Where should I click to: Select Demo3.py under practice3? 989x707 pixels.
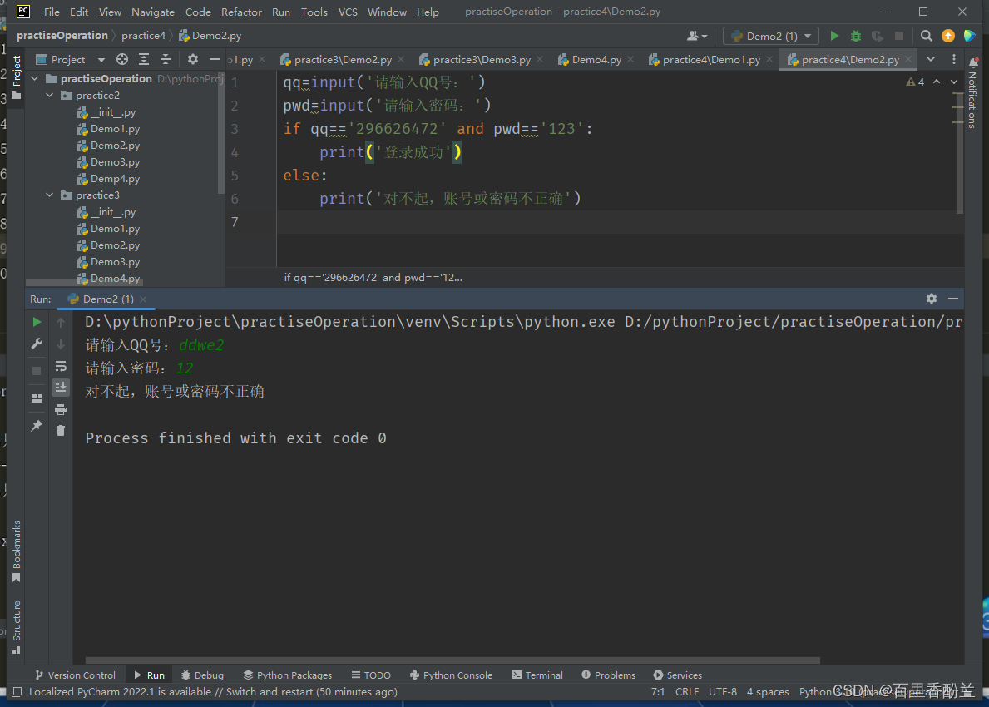[x=108, y=262]
